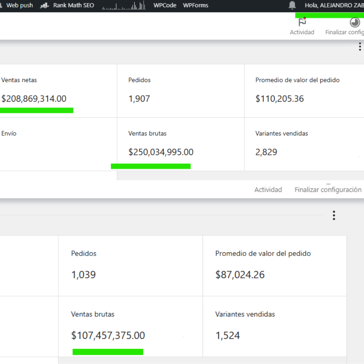Click the Actividad flag icon
Screen dimensions: 364x364
click(302, 23)
